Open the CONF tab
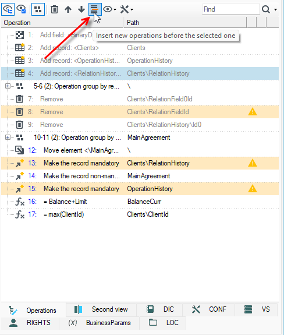This screenshot has width=284, height=335. pyautogui.click(x=209, y=309)
